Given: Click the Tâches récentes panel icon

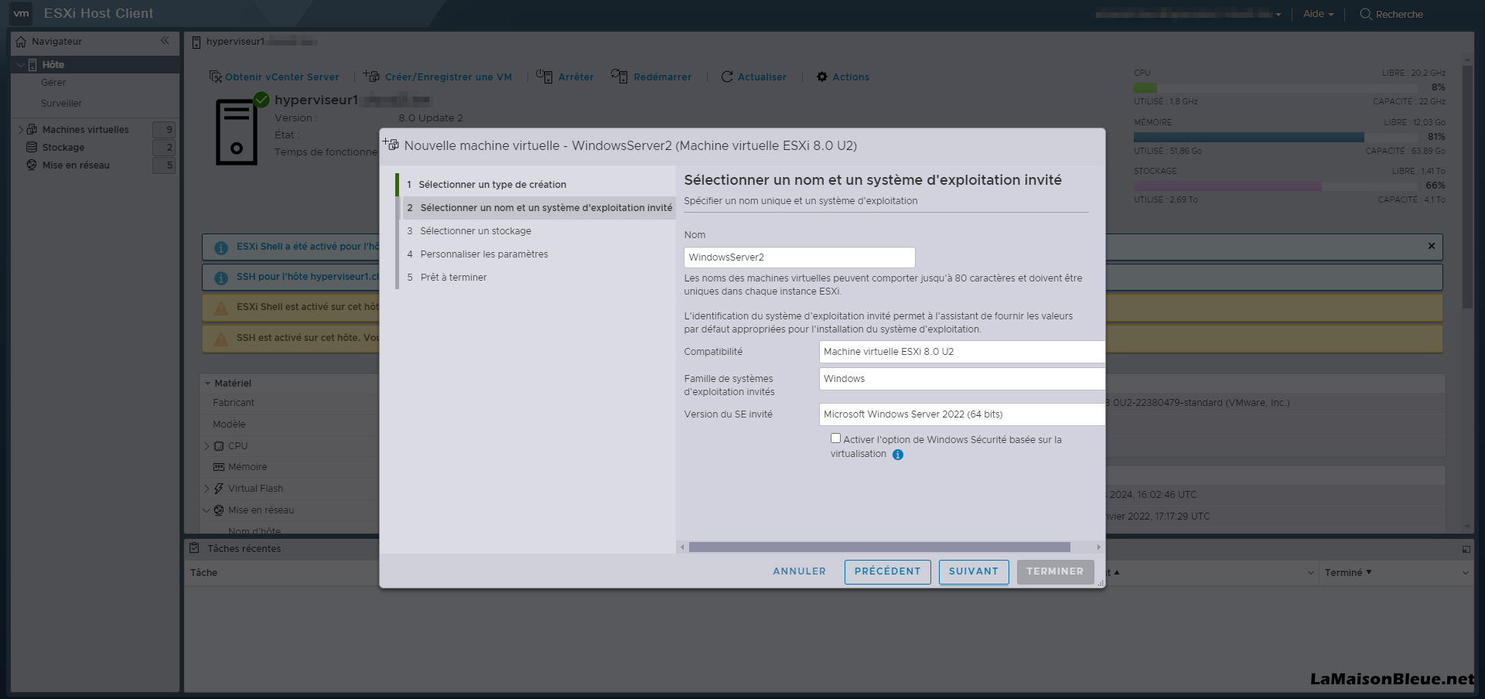Looking at the screenshot, I should click(195, 548).
